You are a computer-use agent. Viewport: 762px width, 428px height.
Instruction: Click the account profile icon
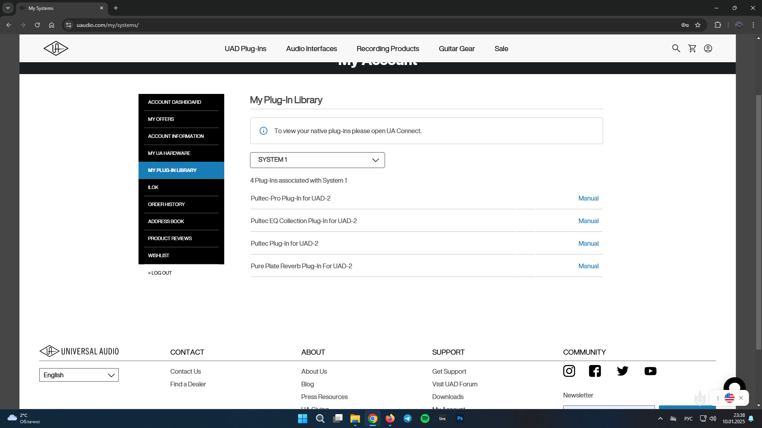(x=708, y=48)
